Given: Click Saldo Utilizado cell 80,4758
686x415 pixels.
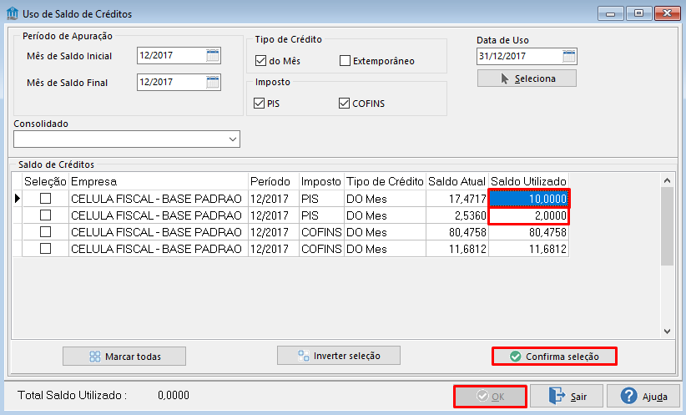Looking at the screenshot, I should click(529, 232).
